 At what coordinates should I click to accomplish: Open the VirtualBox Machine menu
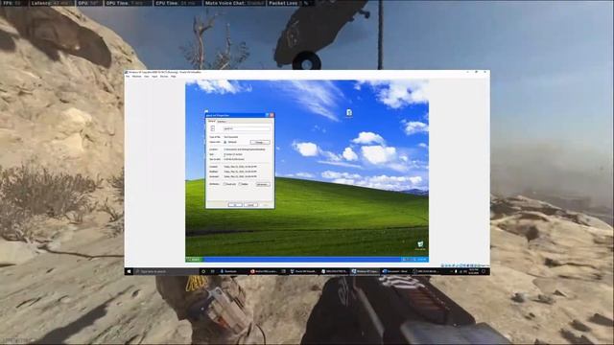tap(136, 77)
